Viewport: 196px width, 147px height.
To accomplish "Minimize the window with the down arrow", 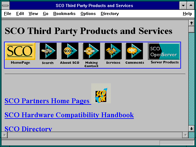I will [183, 6].
